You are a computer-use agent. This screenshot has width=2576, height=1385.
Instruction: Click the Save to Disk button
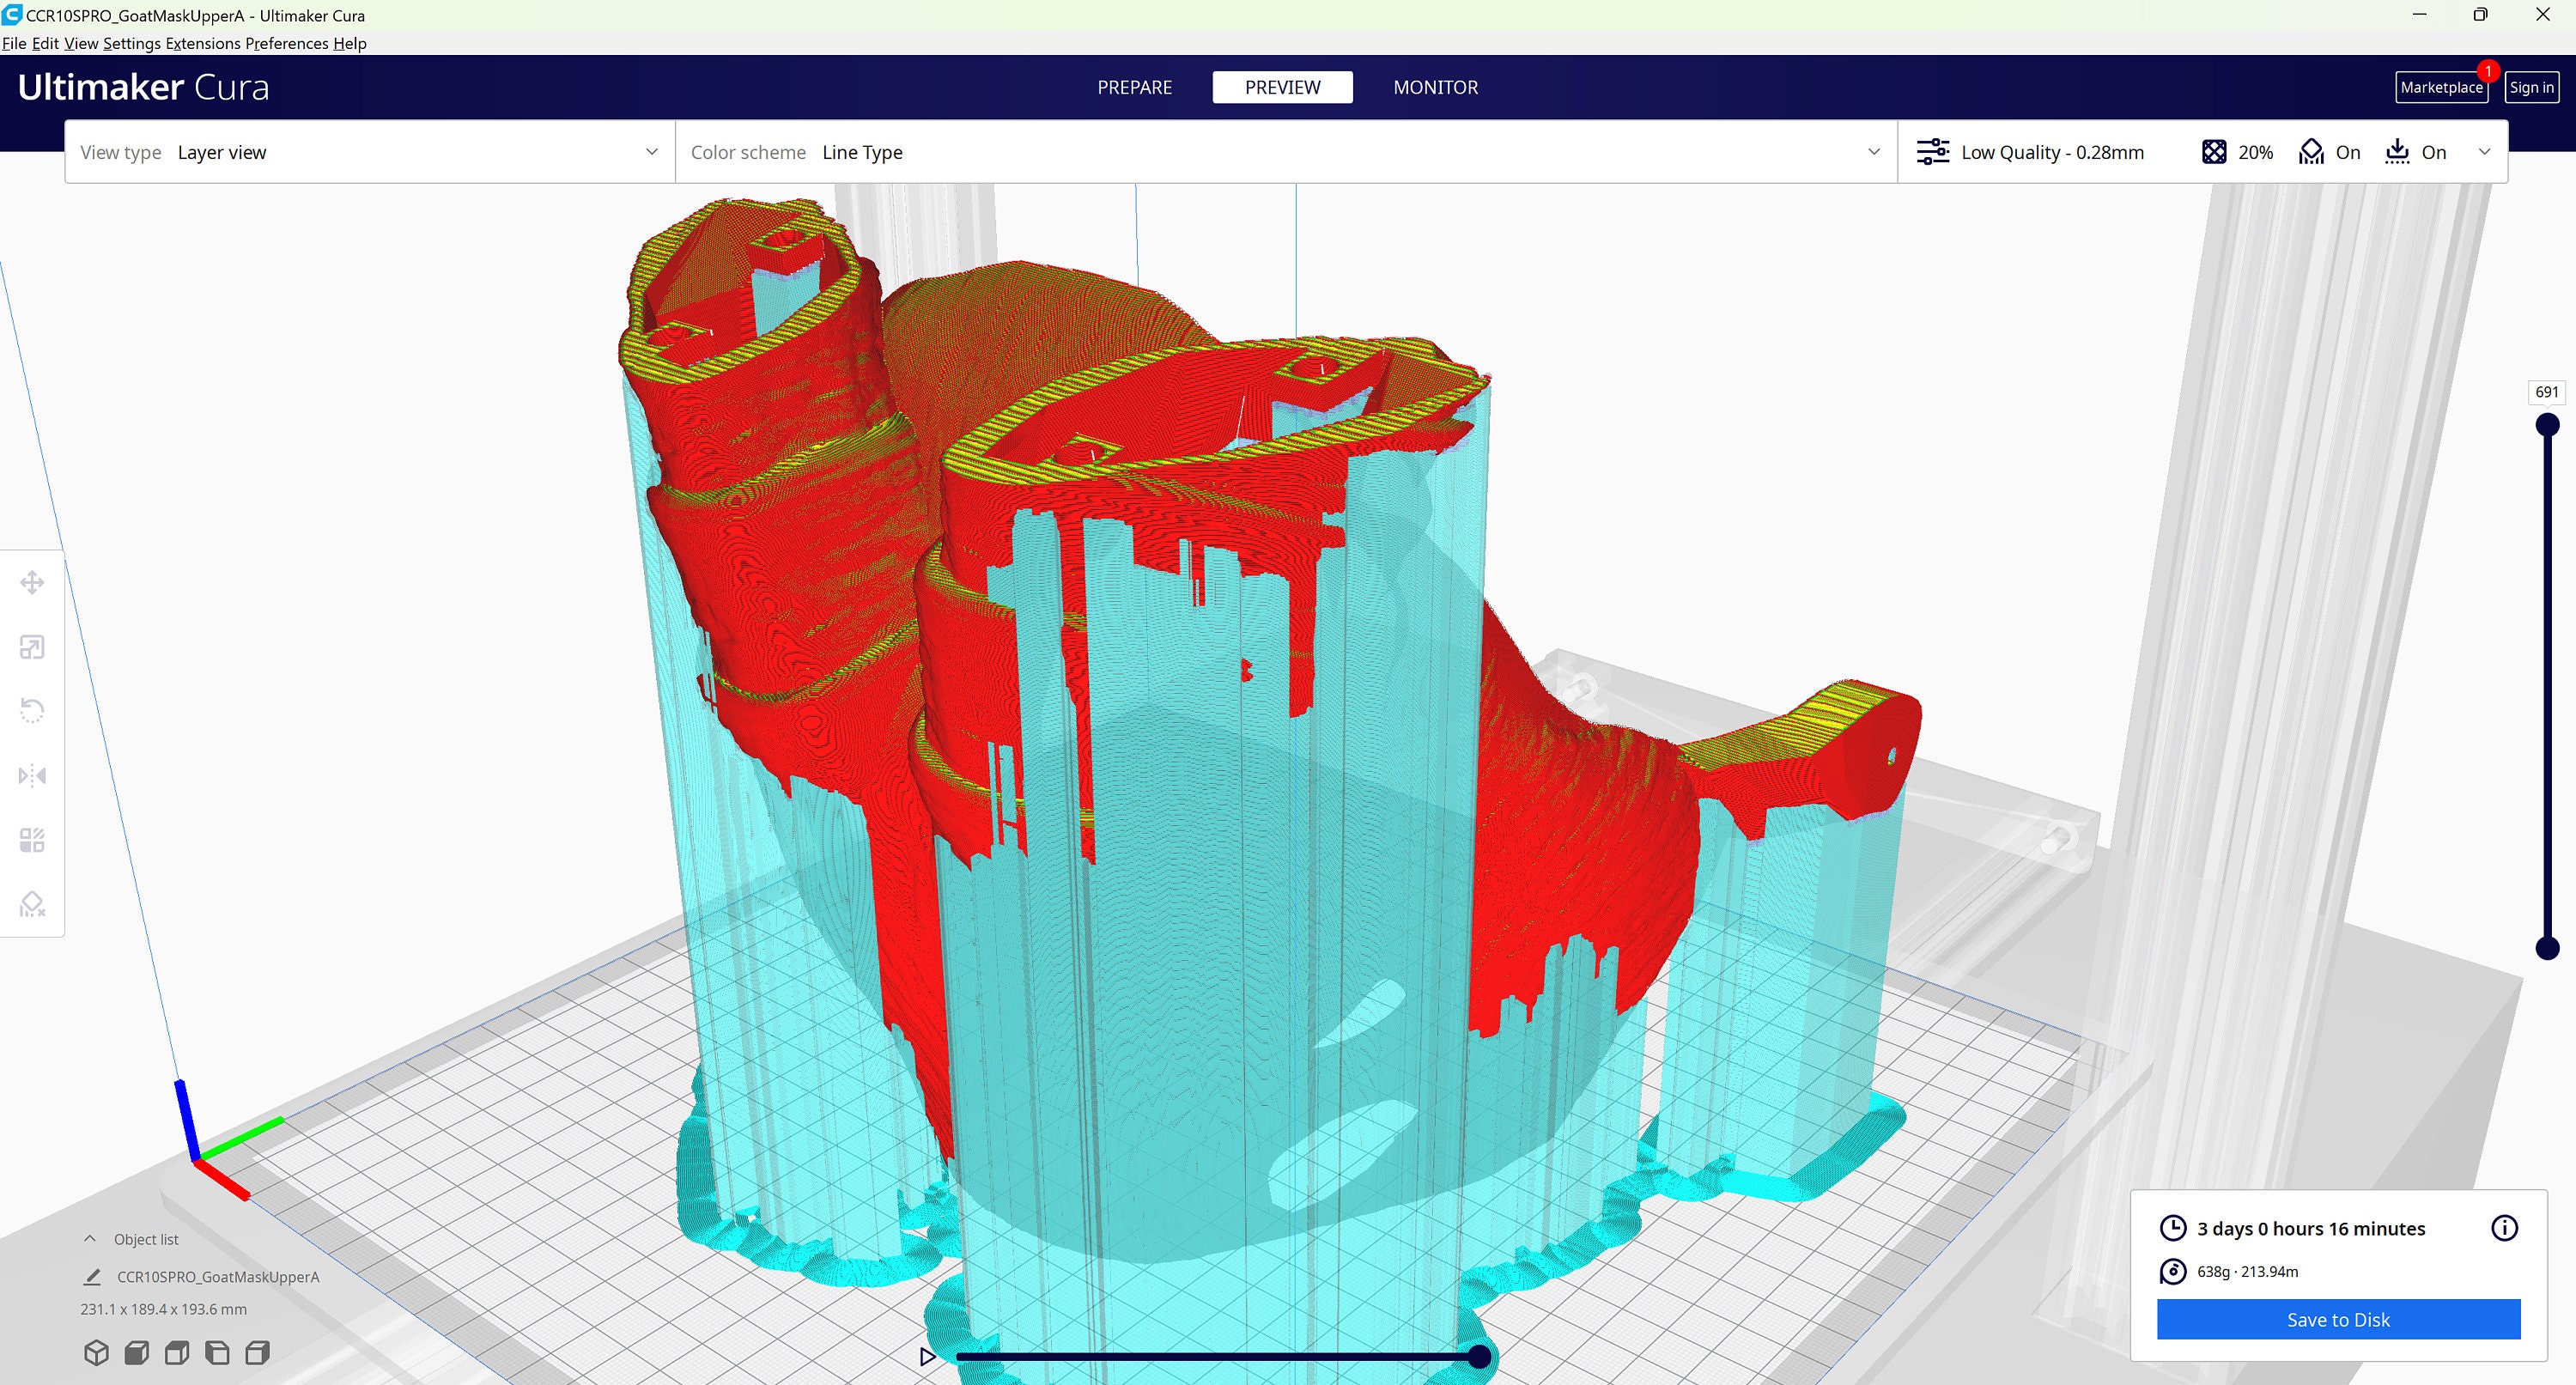click(2337, 1319)
